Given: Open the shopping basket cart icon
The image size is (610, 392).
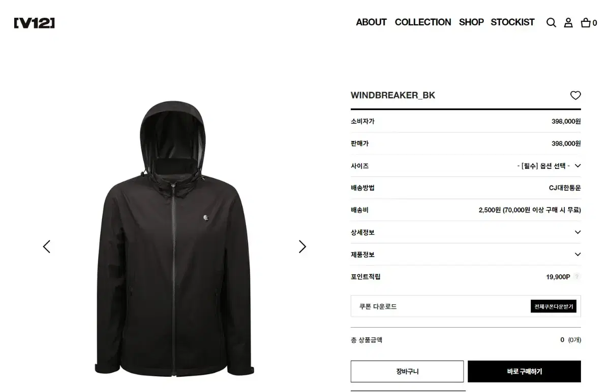Looking at the screenshot, I should (x=589, y=22).
